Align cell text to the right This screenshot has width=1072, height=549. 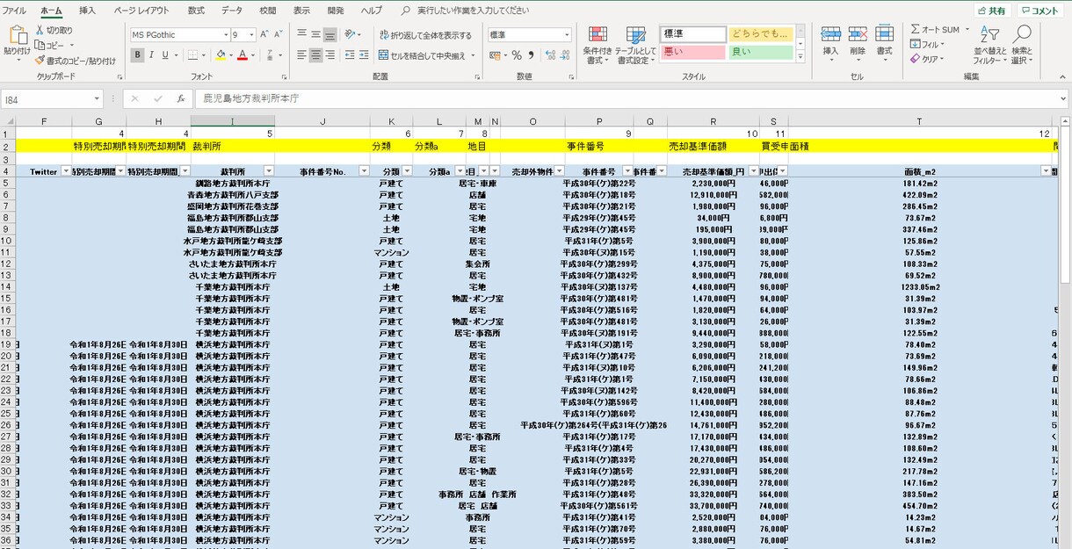pyautogui.click(x=330, y=54)
